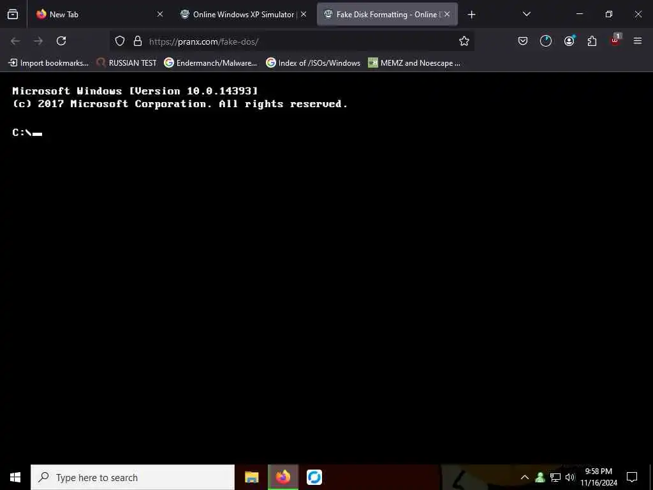Open the RUSSIAN TEST bookmark

pyautogui.click(x=127, y=63)
